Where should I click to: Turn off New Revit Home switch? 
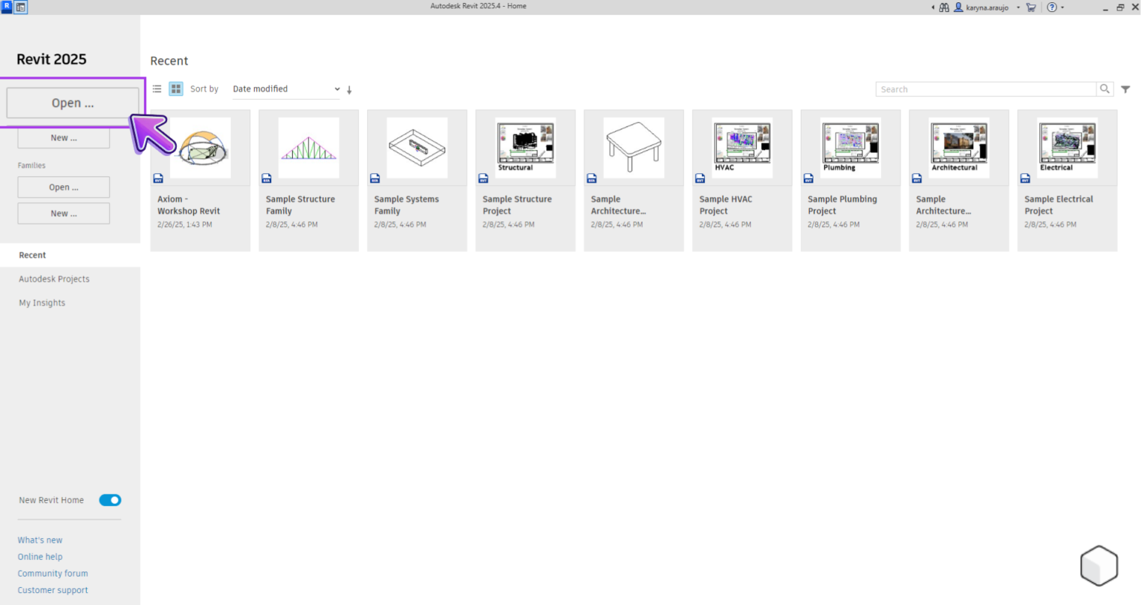click(110, 500)
